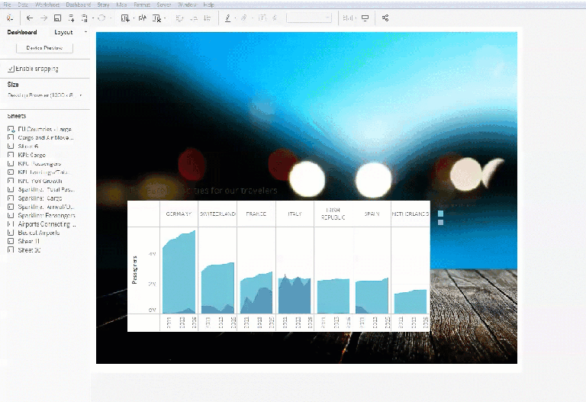The width and height of the screenshot is (586, 402).
Task: Click the group members paperclip icon
Action: click(243, 18)
